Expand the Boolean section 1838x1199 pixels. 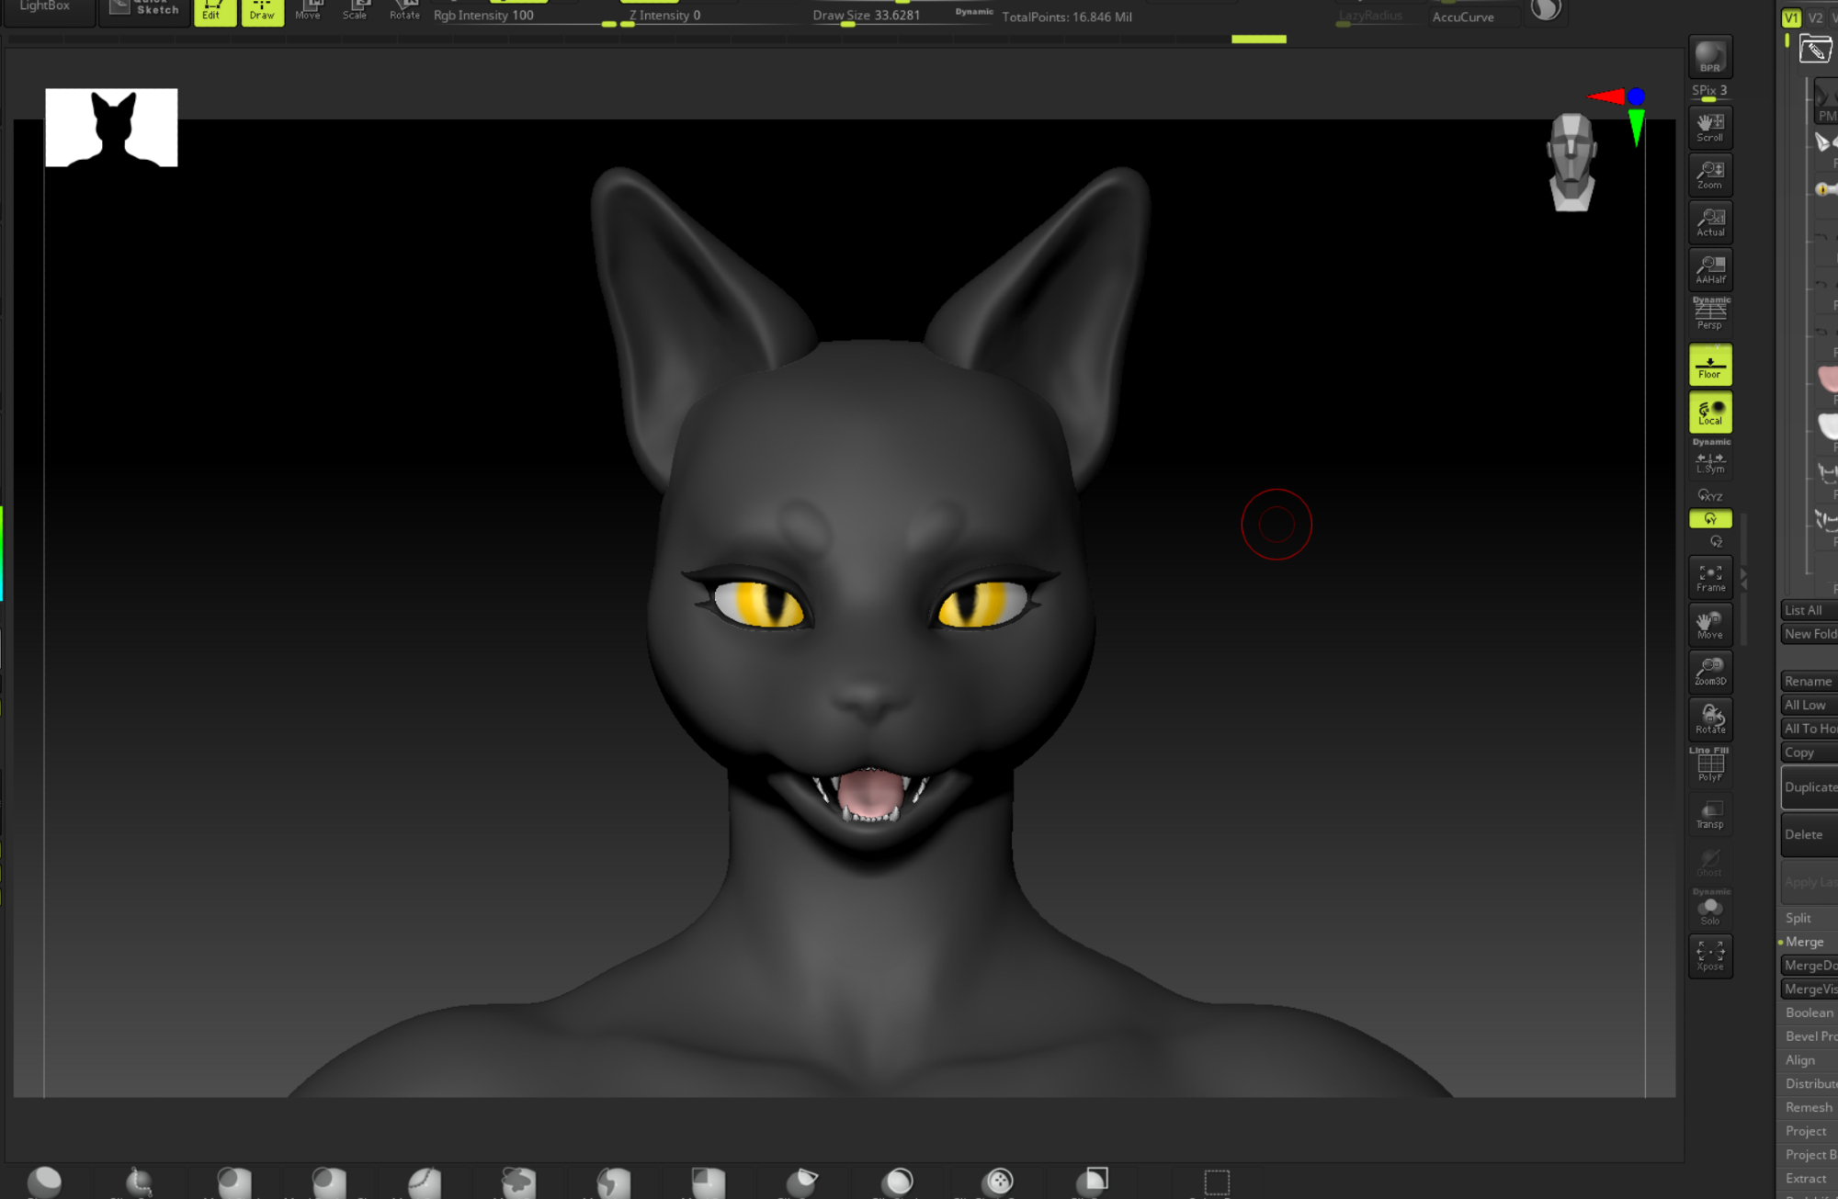[x=1809, y=1012]
